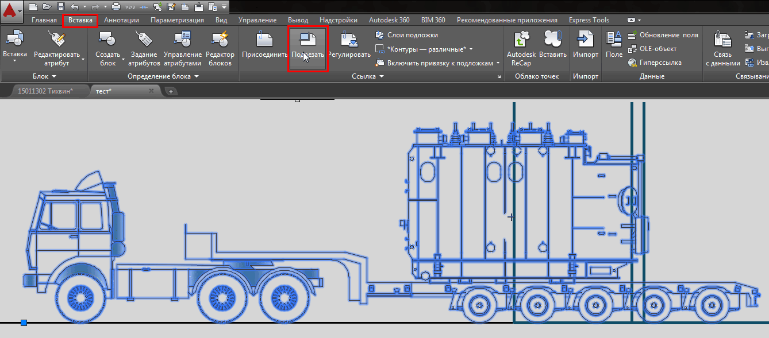Switch to the 15011302 Тихвин document tab
The image size is (769, 338).
(x=45, y=91)
